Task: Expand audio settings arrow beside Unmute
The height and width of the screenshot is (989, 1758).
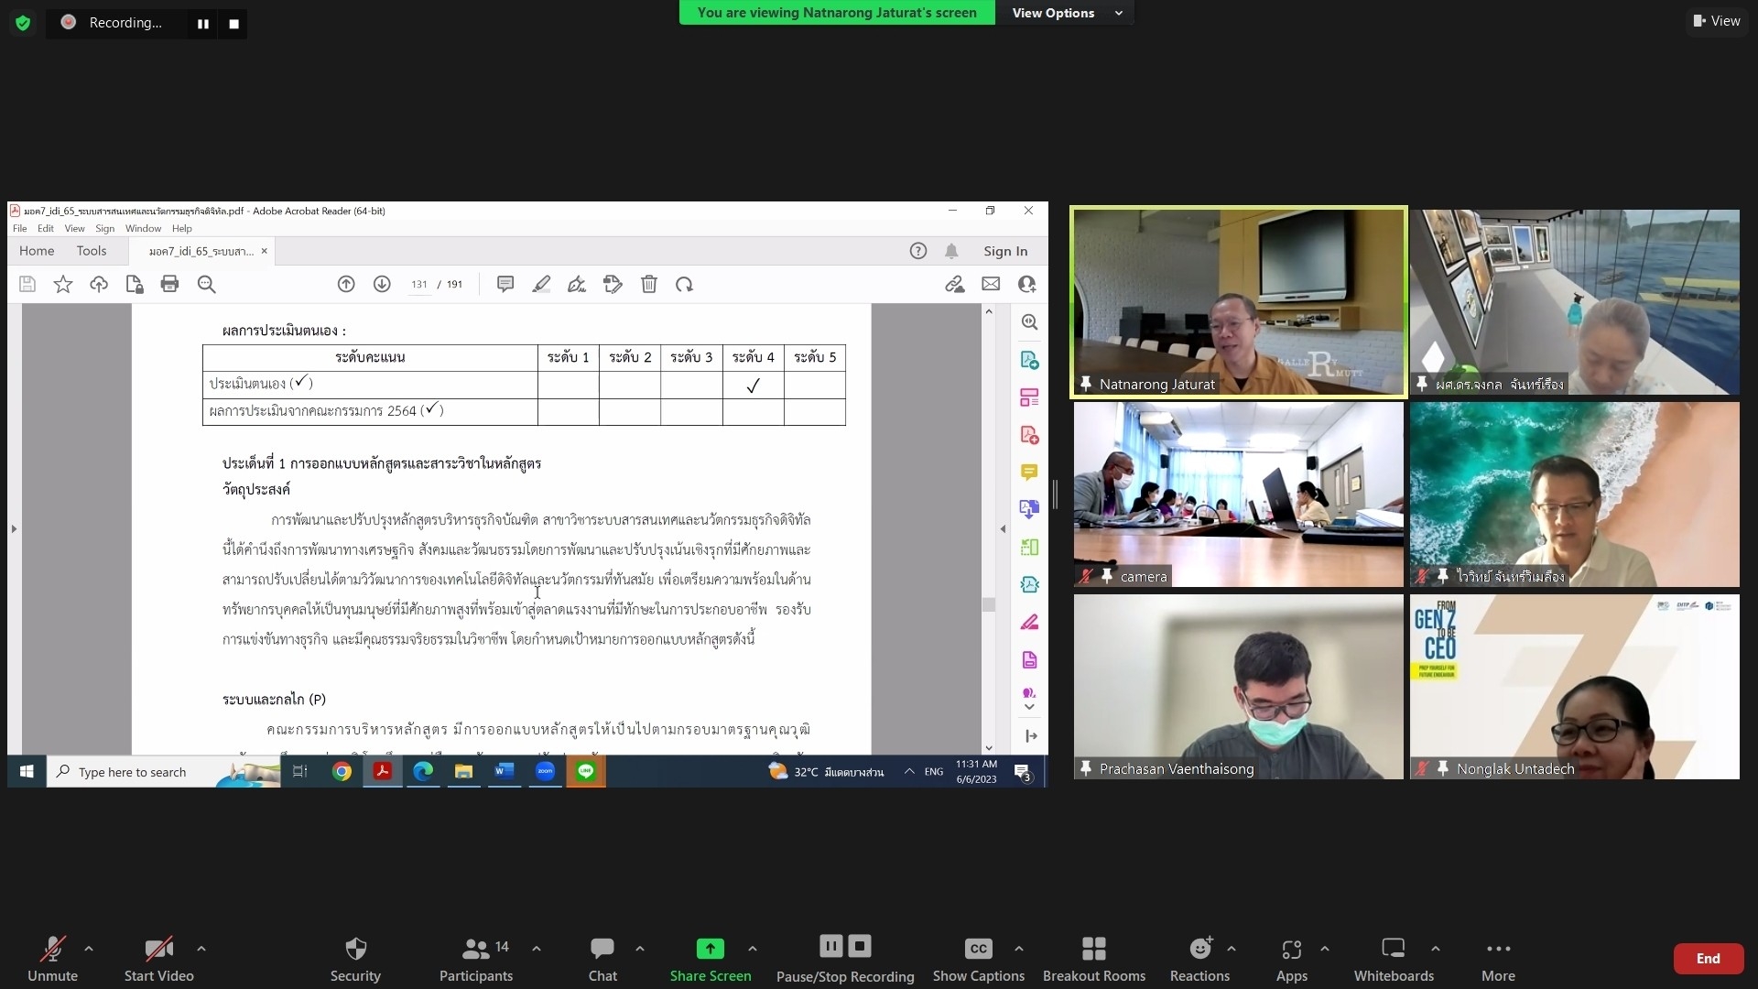Action: (89, 949)
